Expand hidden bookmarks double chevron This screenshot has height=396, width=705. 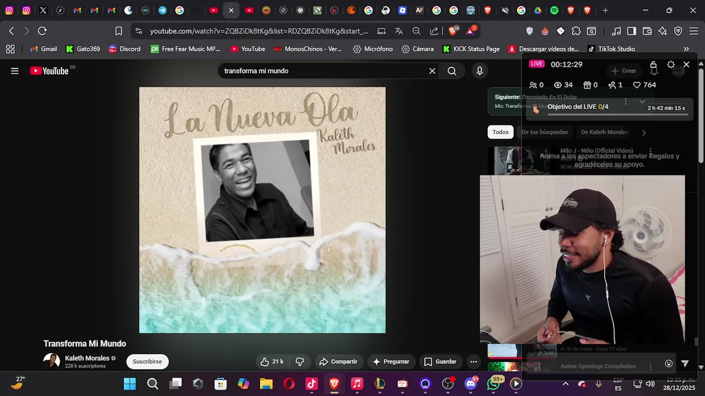pos(686,49)
